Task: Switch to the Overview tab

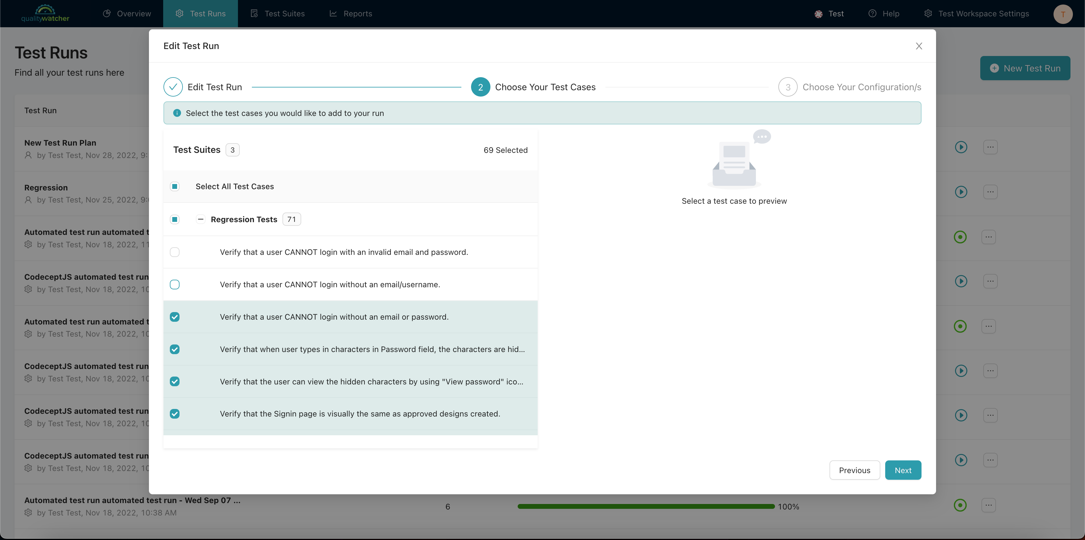Action: coord(127,14)
